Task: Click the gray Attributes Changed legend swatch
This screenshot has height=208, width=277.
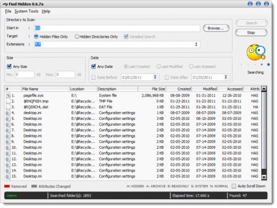Action: (34, 186)
